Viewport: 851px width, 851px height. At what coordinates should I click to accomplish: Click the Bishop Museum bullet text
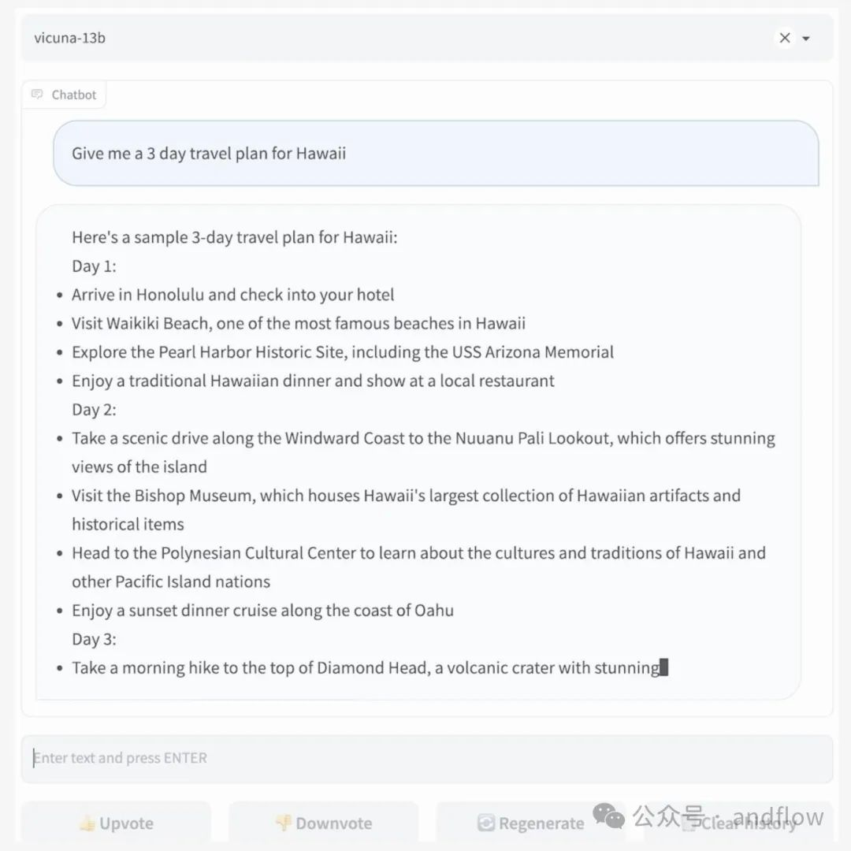(406, 510)
